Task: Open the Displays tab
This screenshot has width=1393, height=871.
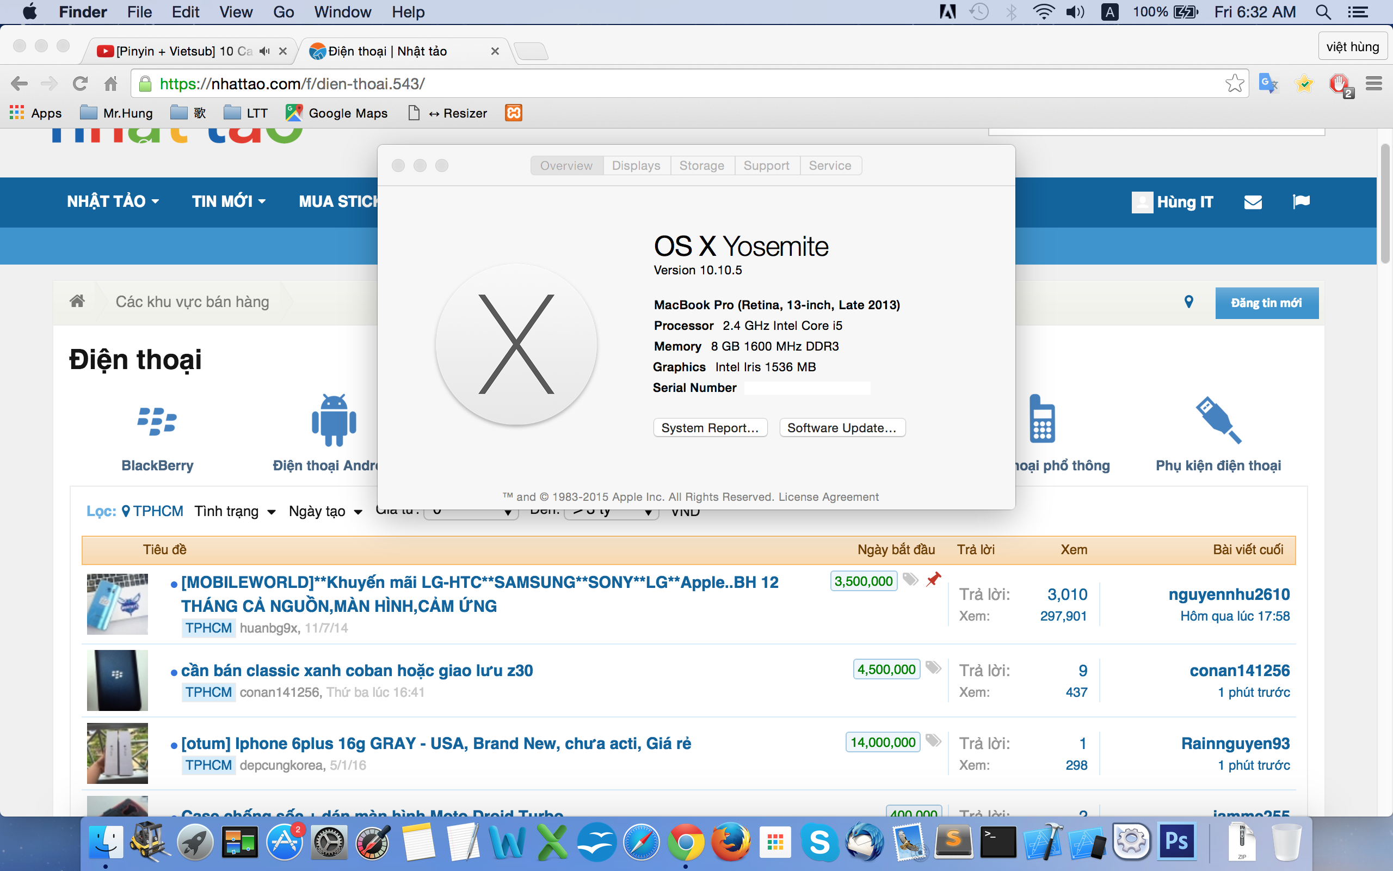Action: pos(636,165)
